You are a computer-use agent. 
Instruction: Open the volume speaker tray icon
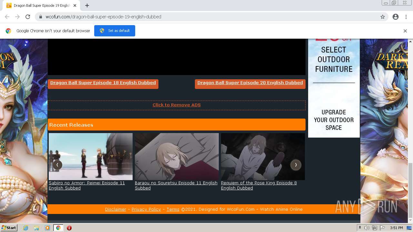(367, 228)
